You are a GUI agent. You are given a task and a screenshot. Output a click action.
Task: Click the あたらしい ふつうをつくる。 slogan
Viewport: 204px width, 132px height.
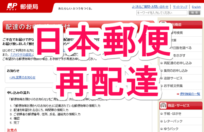coord(75,8)
